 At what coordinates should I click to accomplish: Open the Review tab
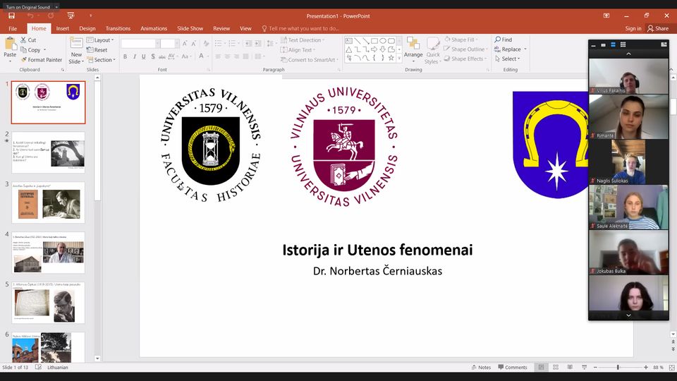[221, 28]
